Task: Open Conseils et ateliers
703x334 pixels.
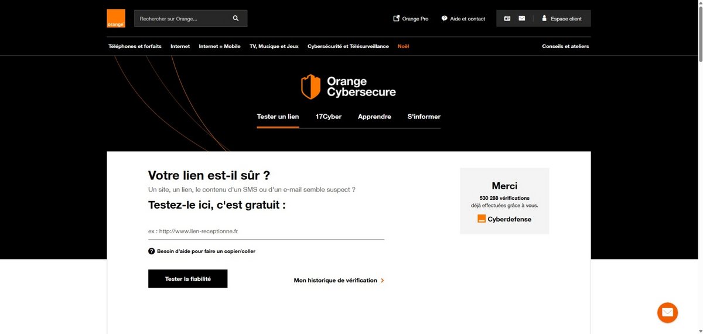Action: point(565,46)
